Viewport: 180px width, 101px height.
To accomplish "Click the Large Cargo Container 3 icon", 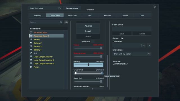I will click(31, 63).
